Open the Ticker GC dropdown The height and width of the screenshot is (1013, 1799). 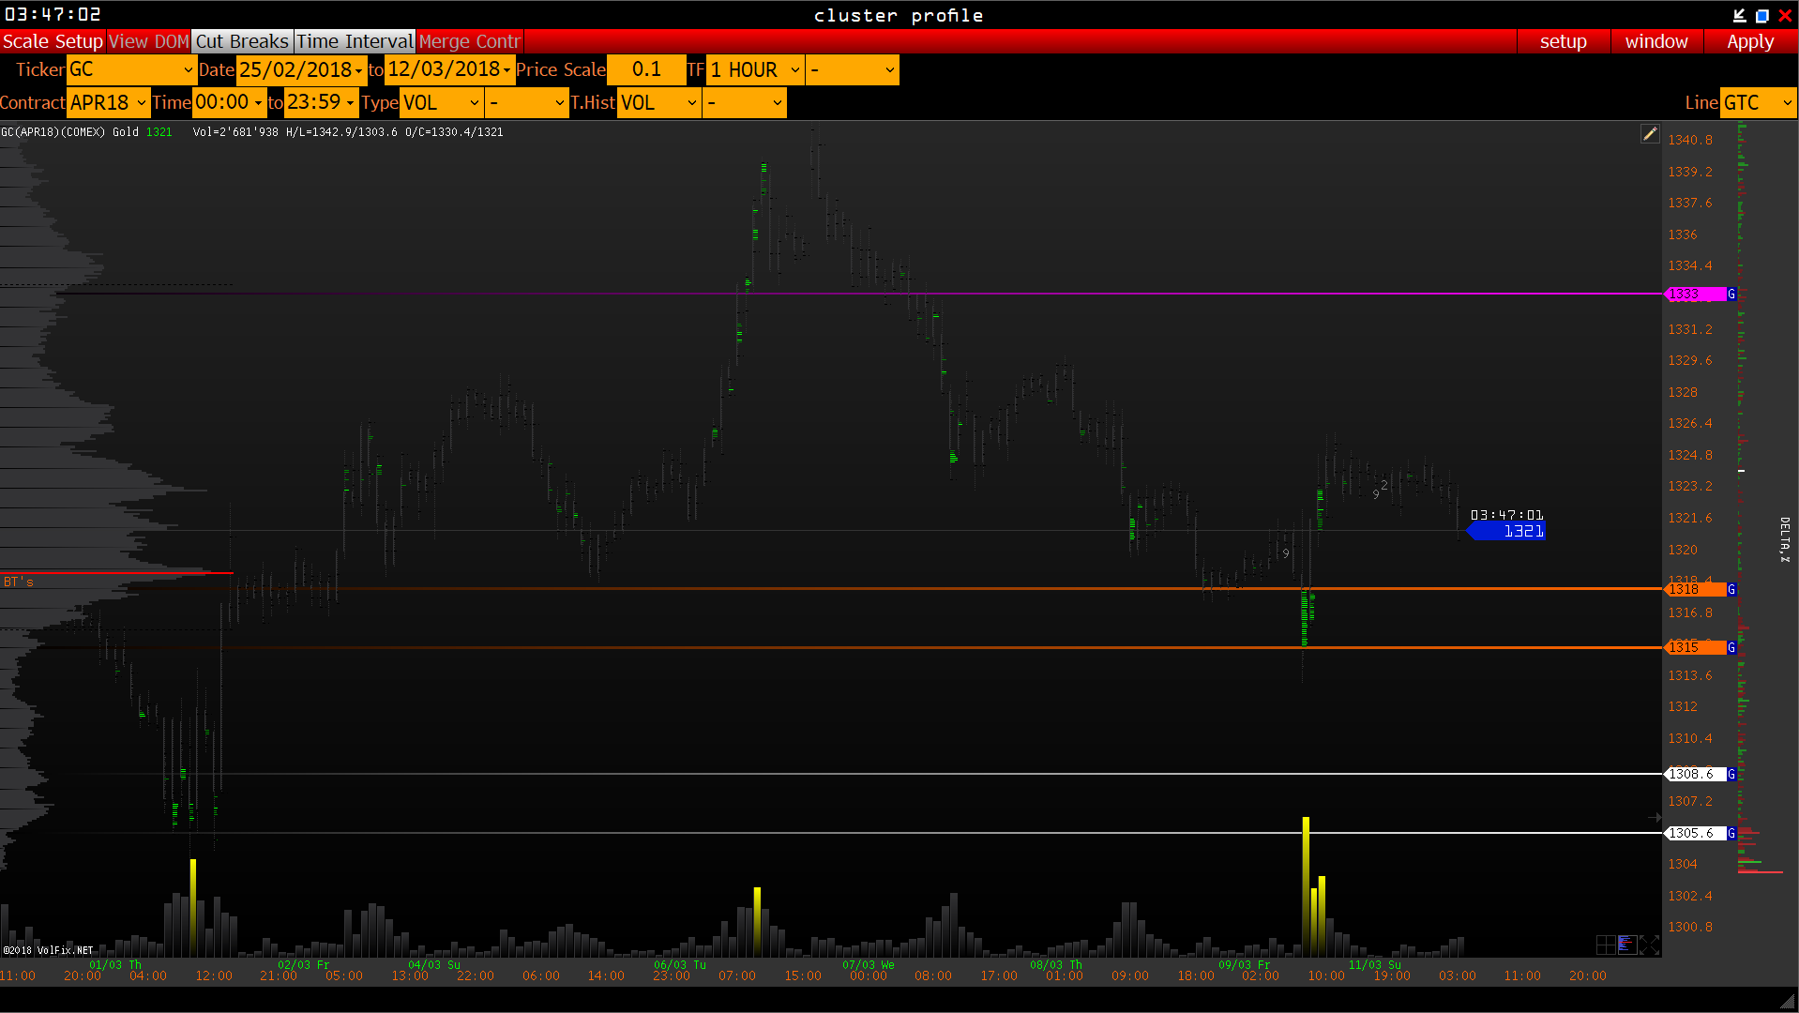(131, 70)
